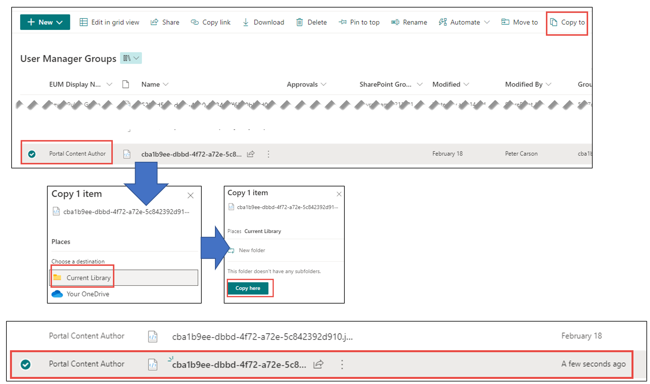The image size is (650, 384).
Task: Click the file icon in the Peter Carson row
Action: [127, 154]
